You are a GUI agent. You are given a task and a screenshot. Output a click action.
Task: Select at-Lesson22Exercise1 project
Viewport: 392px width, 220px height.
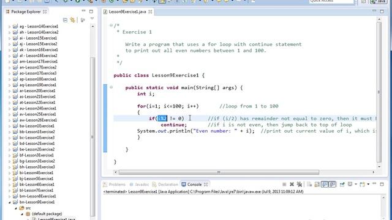click(37, 103)
